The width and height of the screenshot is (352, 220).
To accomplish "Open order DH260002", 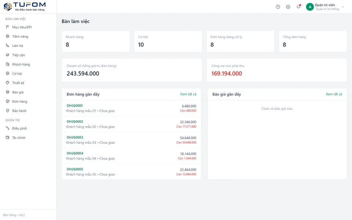I will pyautogui.click(x=75, y=121).
